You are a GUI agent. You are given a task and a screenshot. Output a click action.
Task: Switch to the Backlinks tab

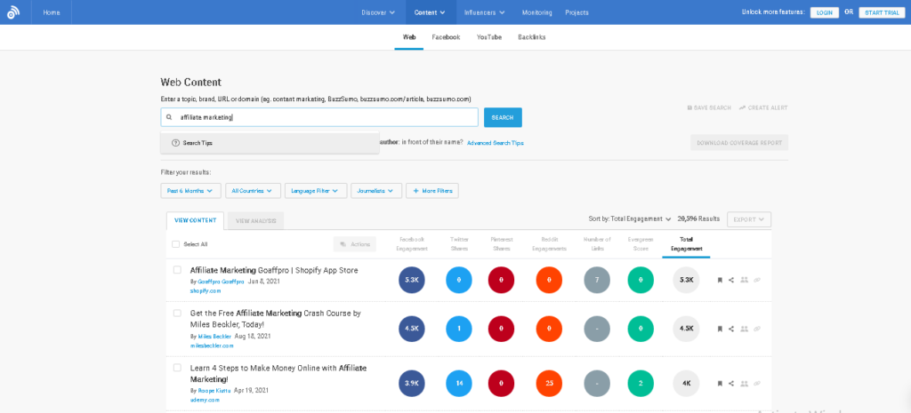click(x=532, y=37)
